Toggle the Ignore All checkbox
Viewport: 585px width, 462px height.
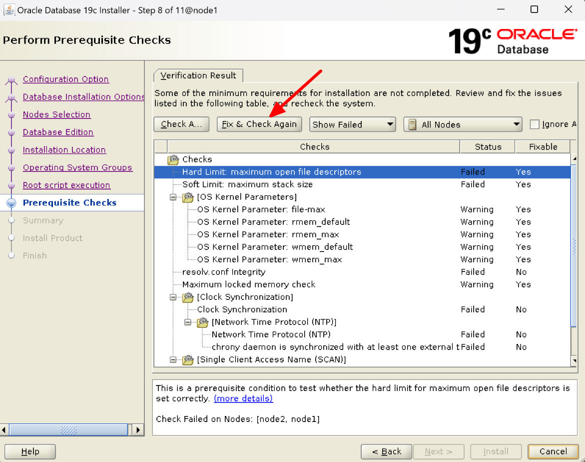[x=535, y=124]
